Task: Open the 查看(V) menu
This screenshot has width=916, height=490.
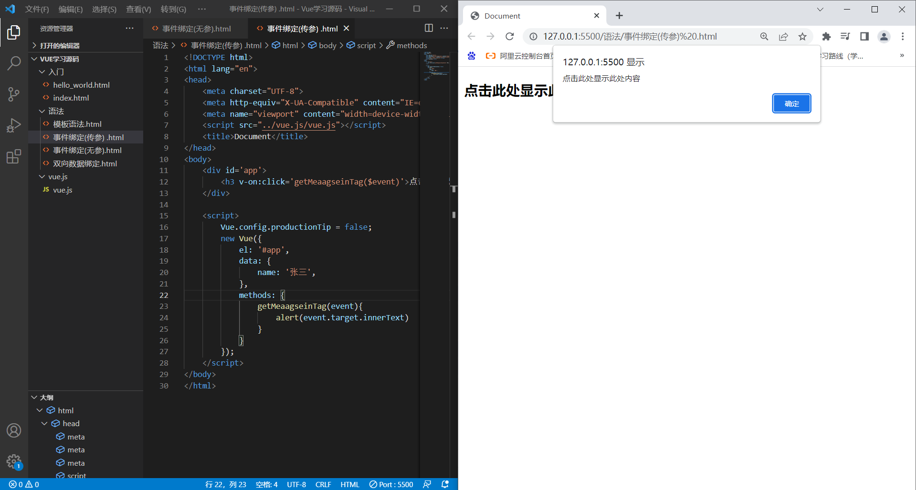Action: pos(138,9)
